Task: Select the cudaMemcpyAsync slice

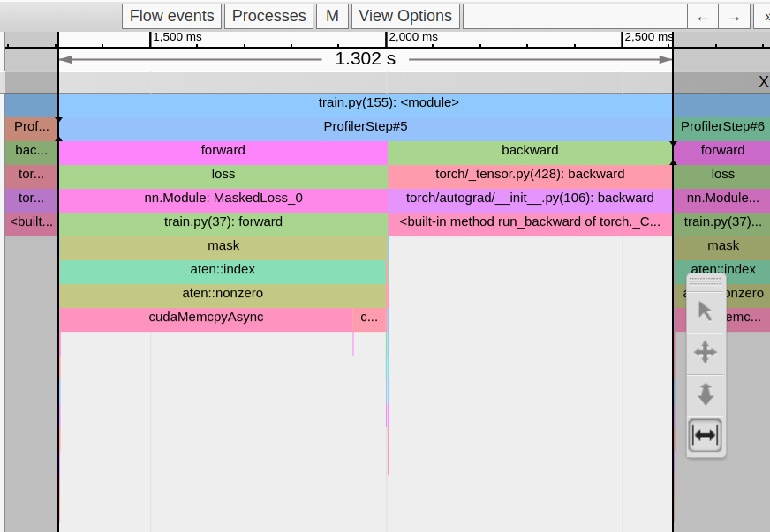Action: 206,318
